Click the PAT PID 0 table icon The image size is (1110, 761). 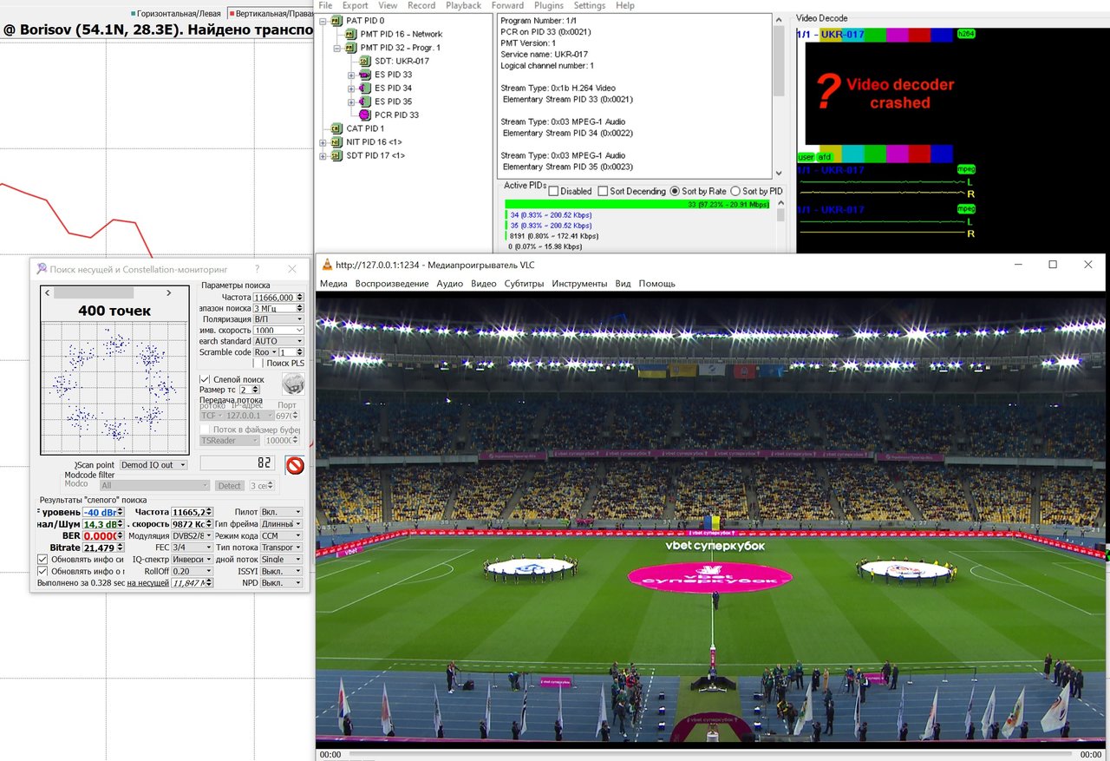point(336,21)
